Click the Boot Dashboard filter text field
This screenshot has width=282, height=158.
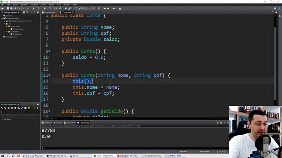(x=20, y=116)
